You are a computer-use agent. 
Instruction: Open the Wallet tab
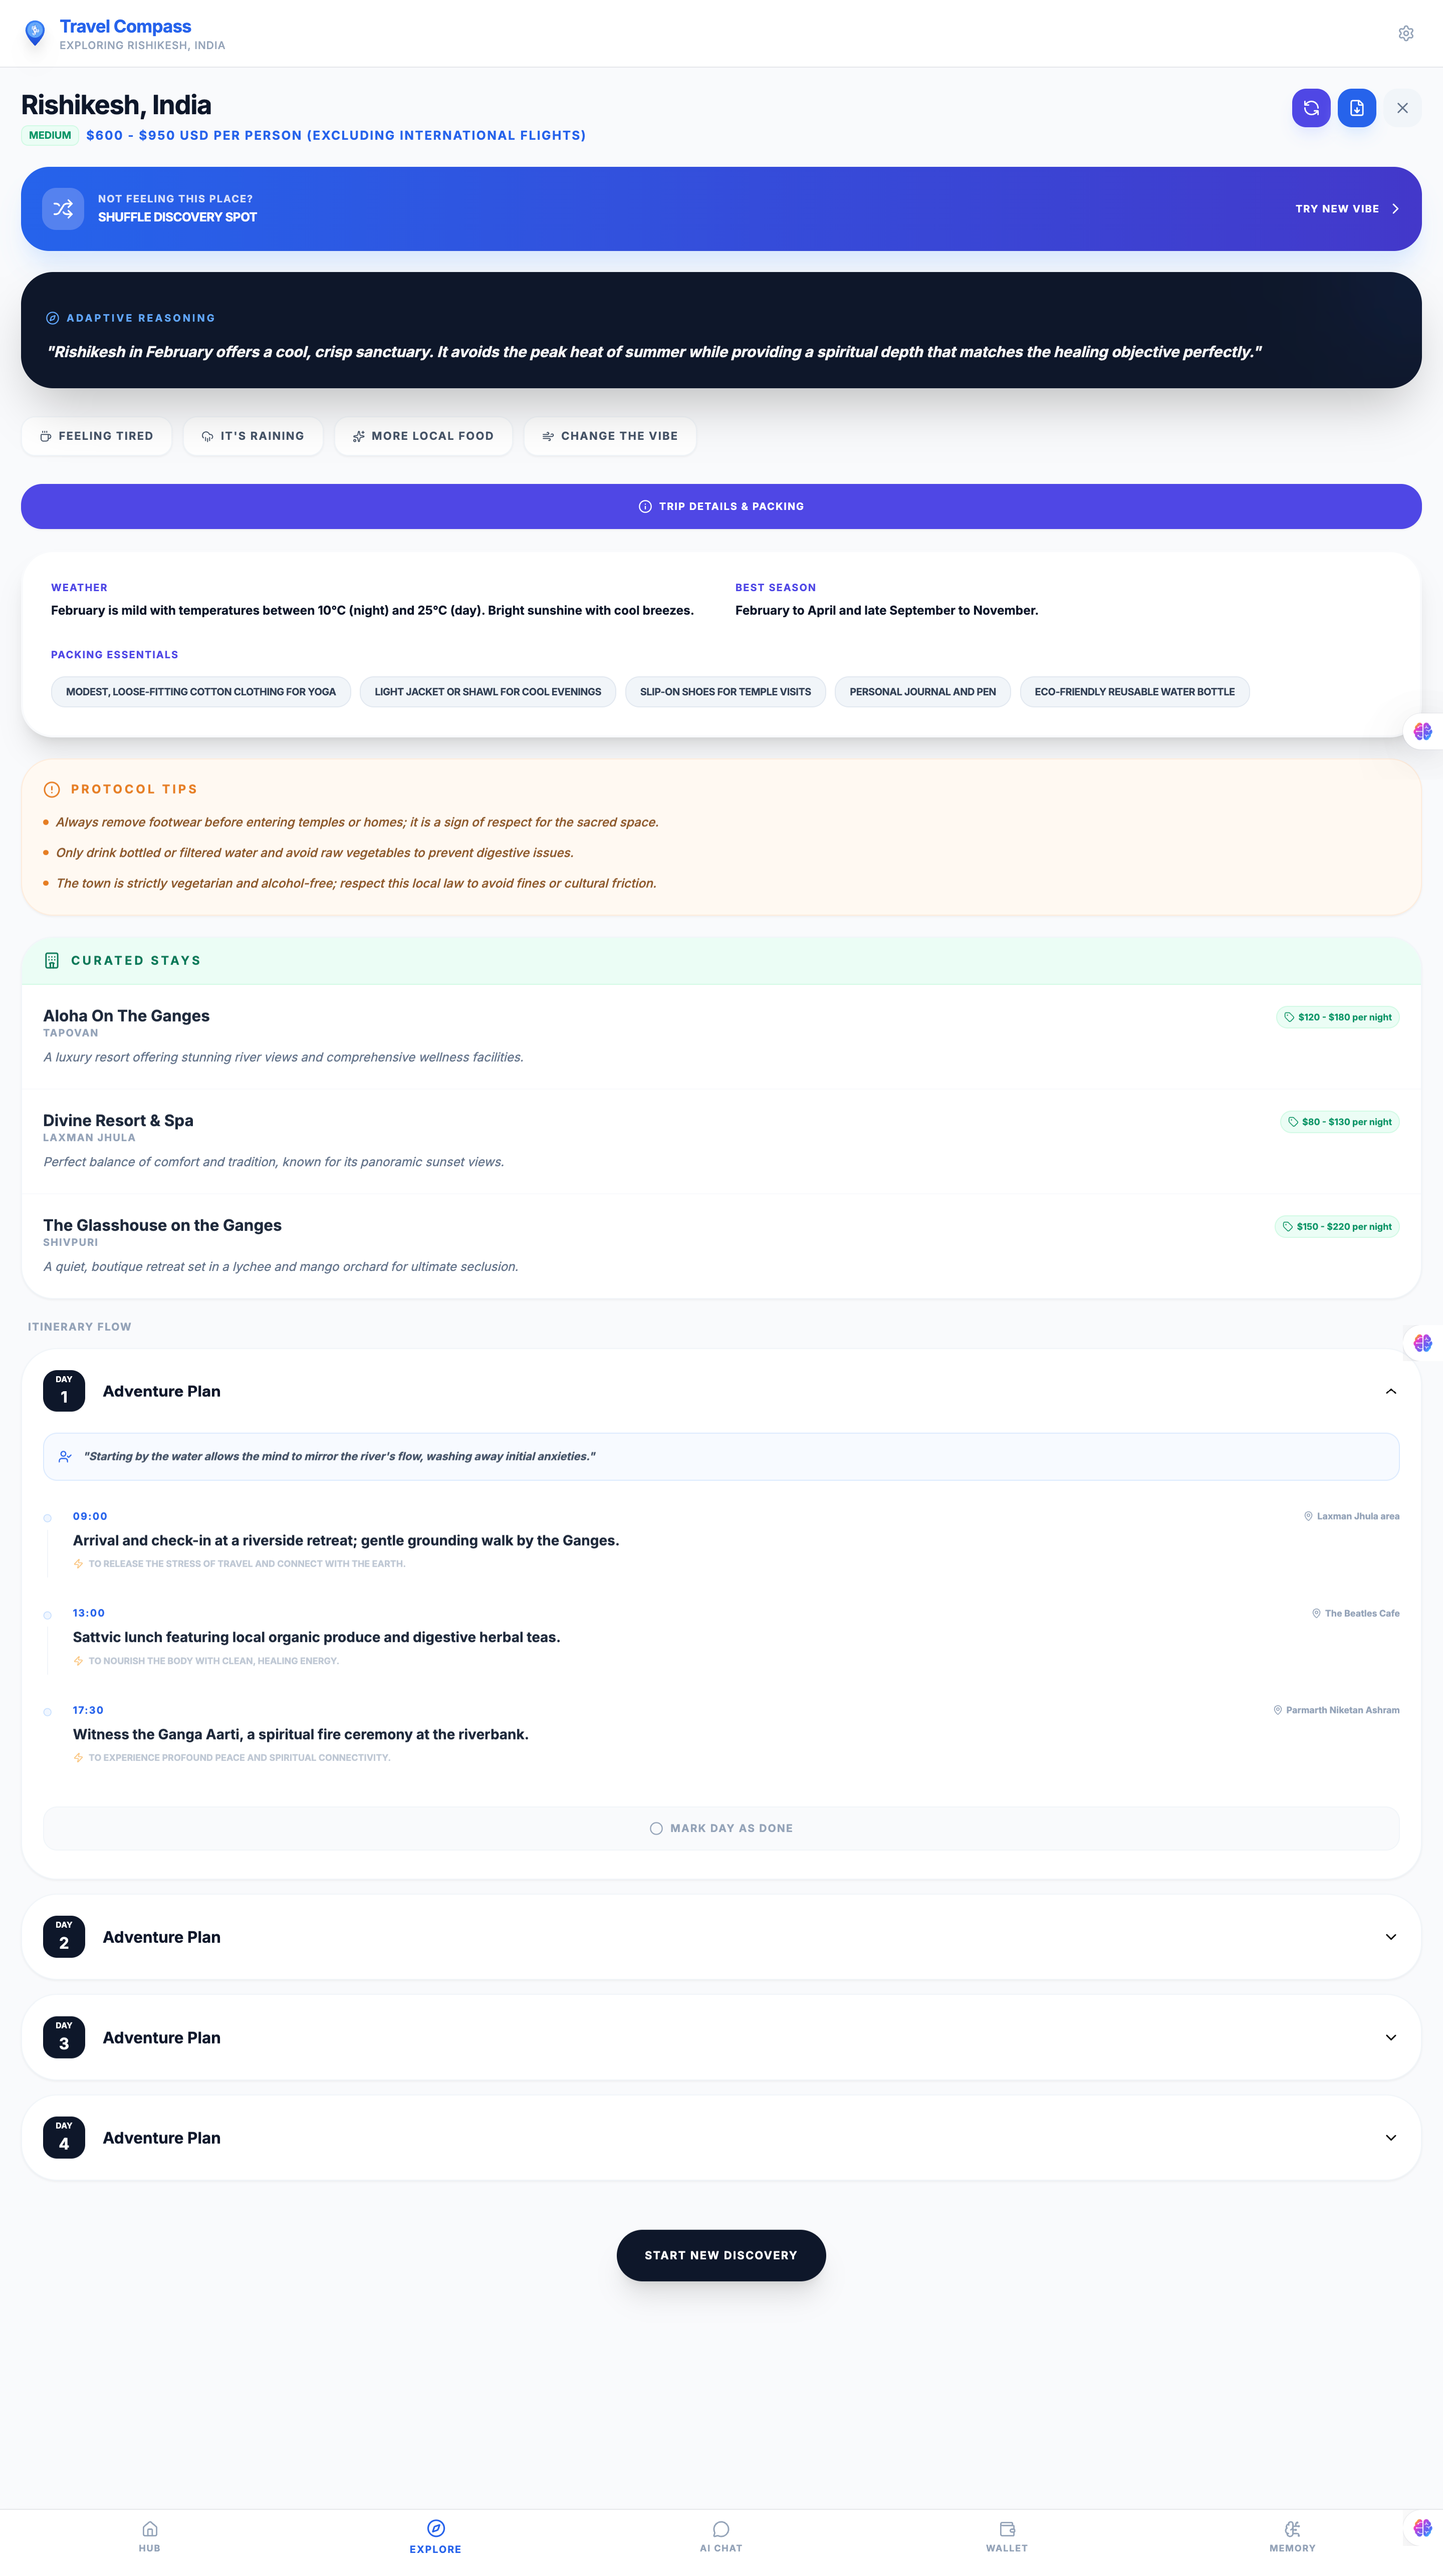(x=1006, y=2536)
